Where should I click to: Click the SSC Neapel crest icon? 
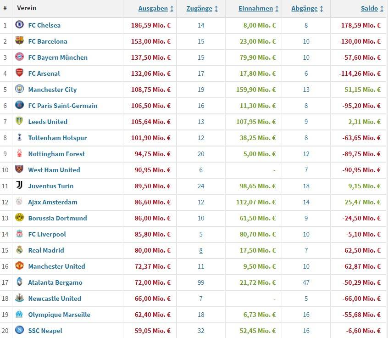point(19,330)
